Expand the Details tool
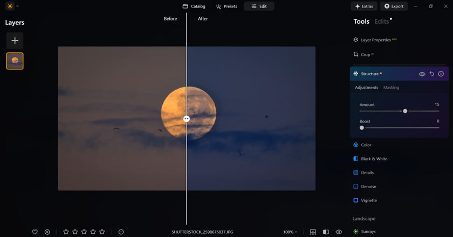 363,173
